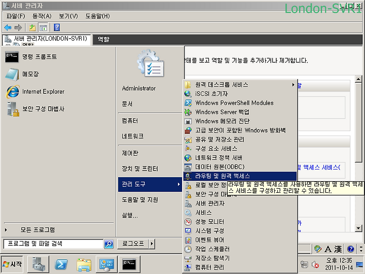Click the language bar help icon
This screenshot has height=274, width=365.
(x=351, y=249)
